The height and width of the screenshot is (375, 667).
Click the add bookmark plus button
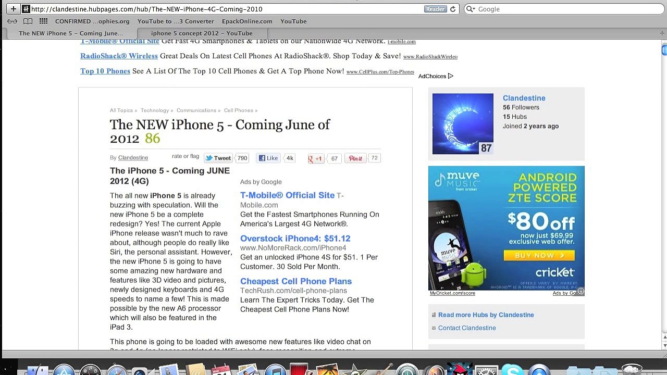pyautogui.click(x=13, y=9)
